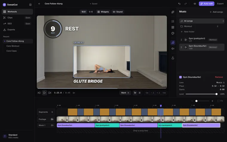Open the Music panel icon
The height and width of the screenshot is (142, 227).
coord(173,42)
